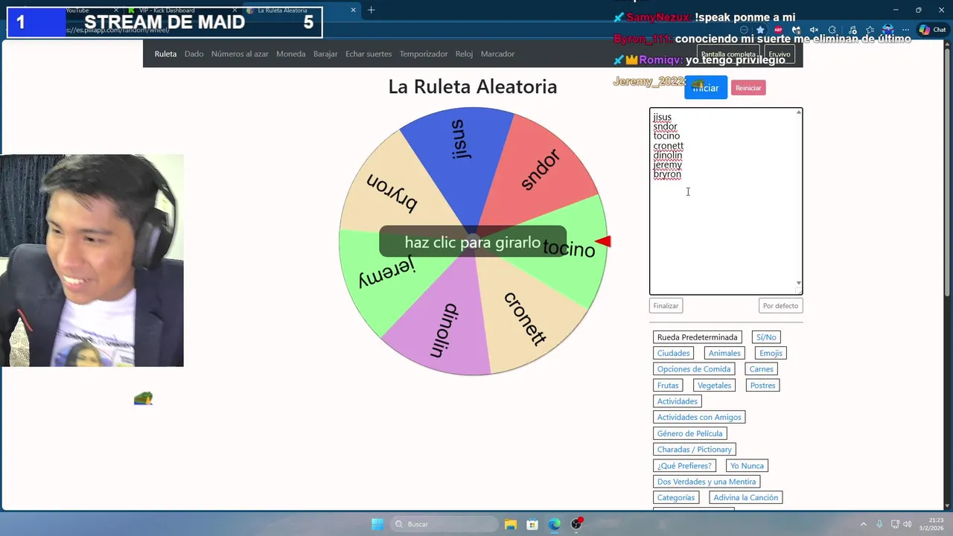
Task: Click the music note extension icon
Action: click(852, 30)
